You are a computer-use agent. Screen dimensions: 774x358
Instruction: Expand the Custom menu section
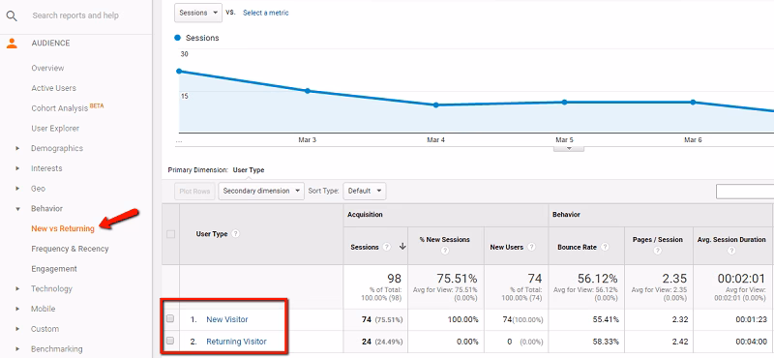(17, 329)
